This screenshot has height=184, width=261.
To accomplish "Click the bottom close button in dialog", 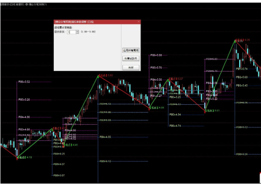I will click(x=130, y=68).
